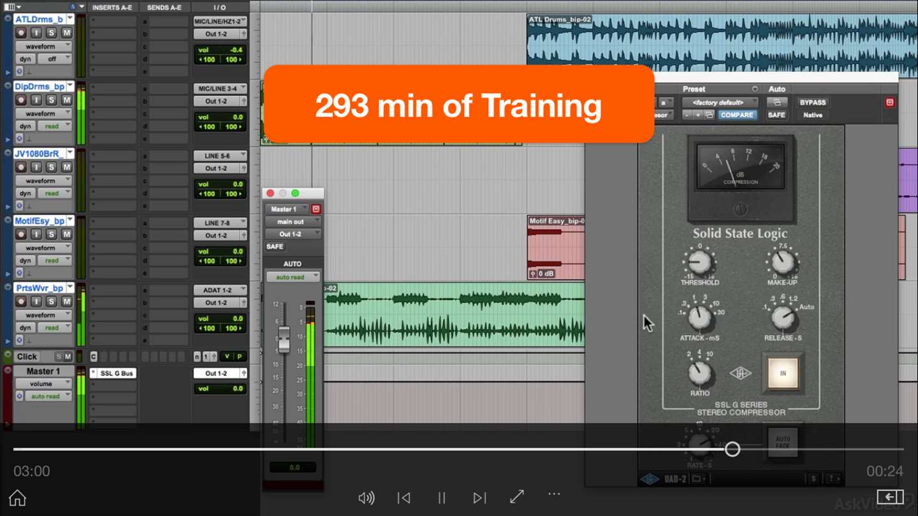918x516 pixels.
Task: Open the MIC/LINE/HZ1-2 input selector
Action: pyautogui.click(x=220, y=21)
